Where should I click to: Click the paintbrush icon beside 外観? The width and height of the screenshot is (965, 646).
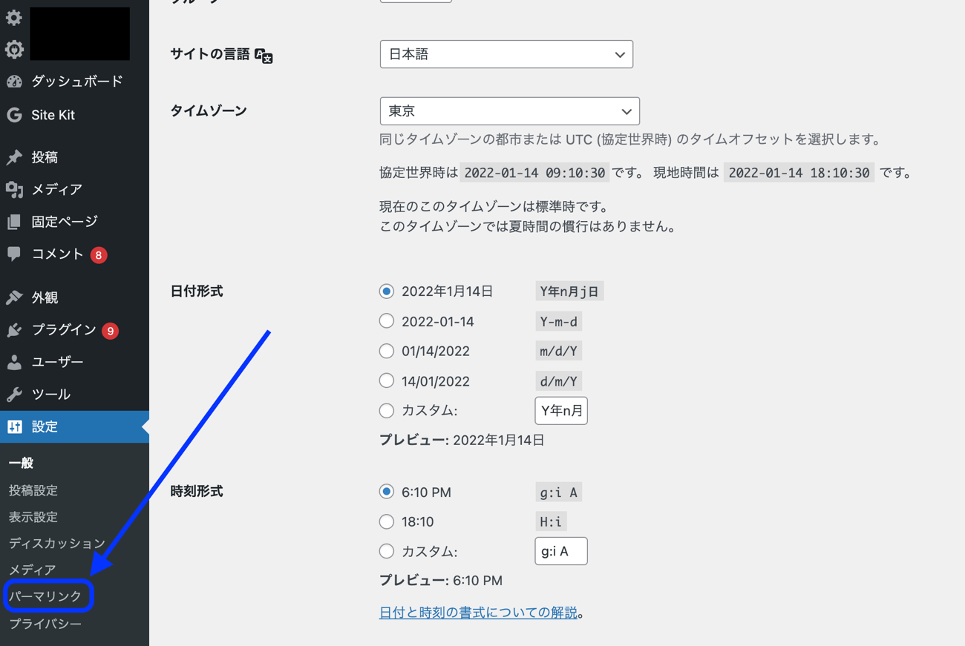(14, 297)
